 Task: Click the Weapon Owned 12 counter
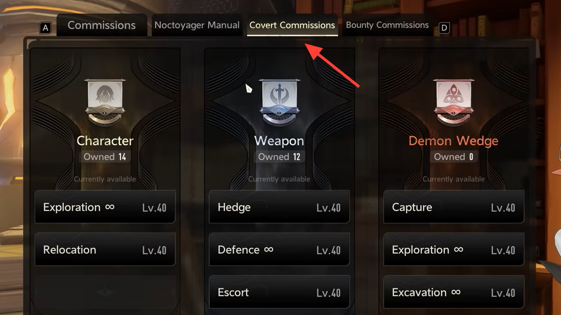279,157
